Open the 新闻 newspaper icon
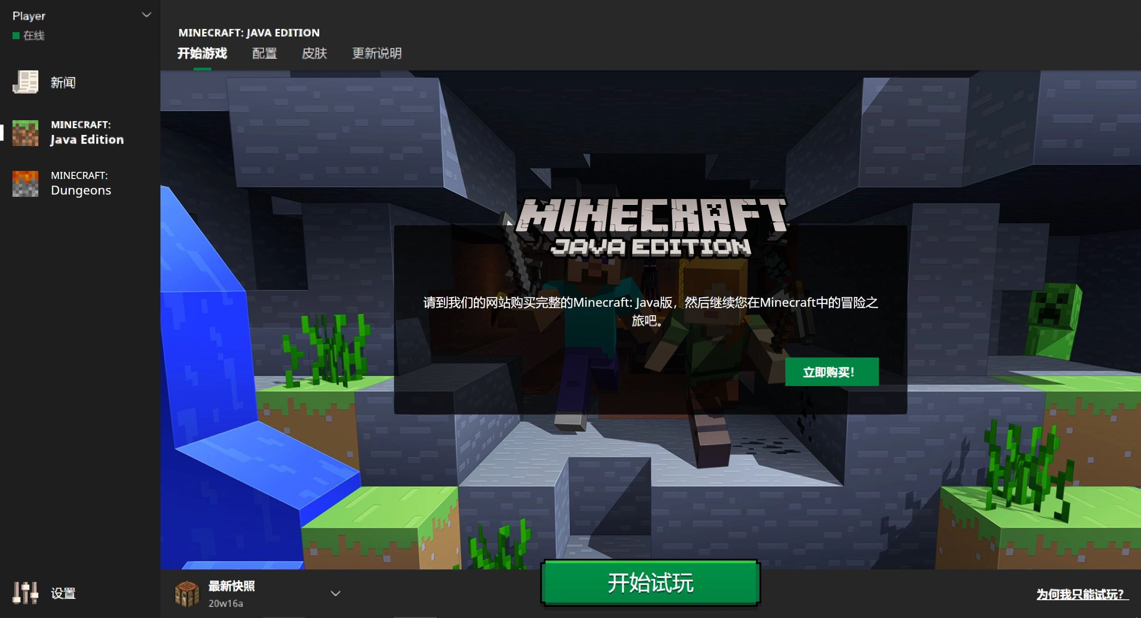This screenshot has width=1141, height=618. click(x=25, y=82)
